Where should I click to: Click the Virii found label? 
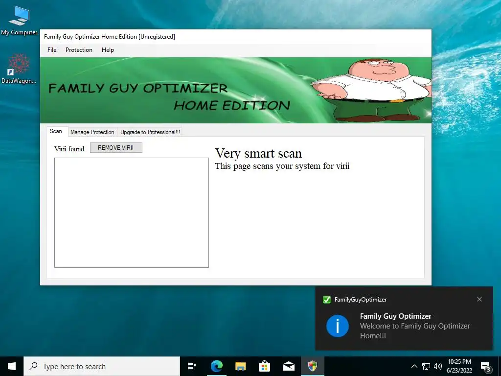[x=69, y=149]
